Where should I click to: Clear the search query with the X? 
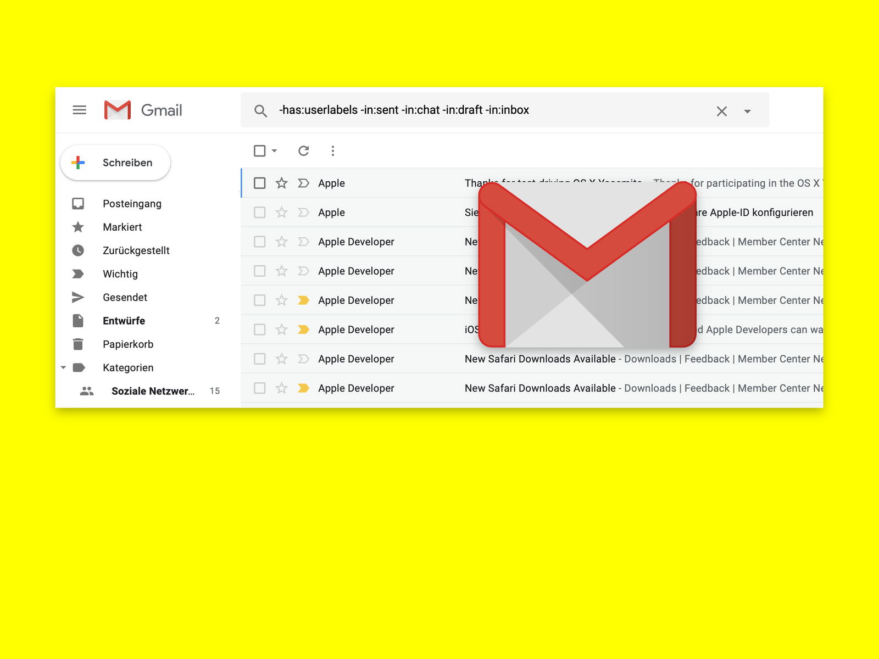point(722,111)
